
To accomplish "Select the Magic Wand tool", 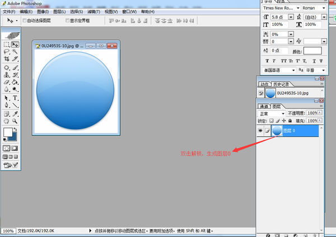I will (15, 51).
